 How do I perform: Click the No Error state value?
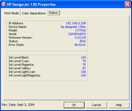pyautogui.click(x=80, y=45)
